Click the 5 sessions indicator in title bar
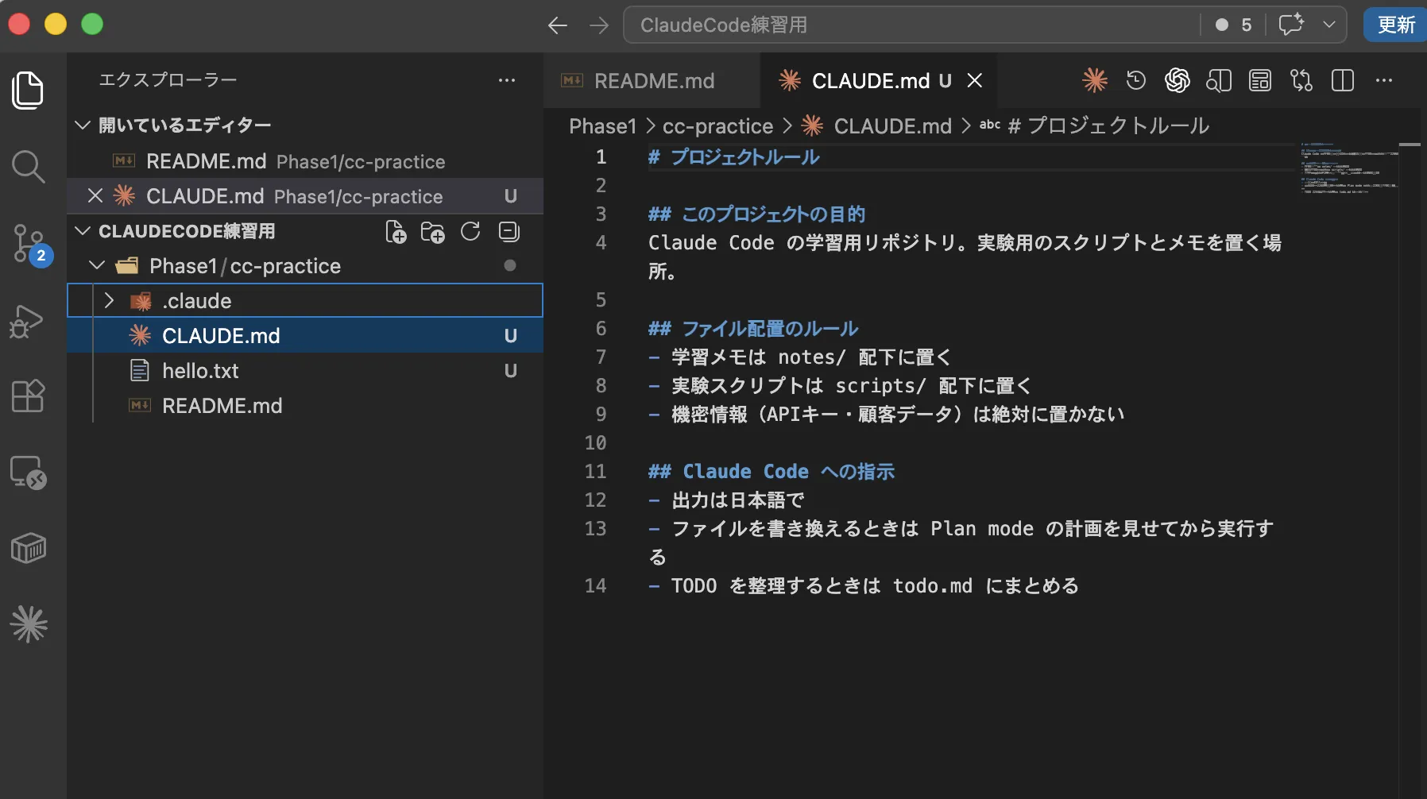Viewport: 1427px width, 799px height. (1234, 25)
